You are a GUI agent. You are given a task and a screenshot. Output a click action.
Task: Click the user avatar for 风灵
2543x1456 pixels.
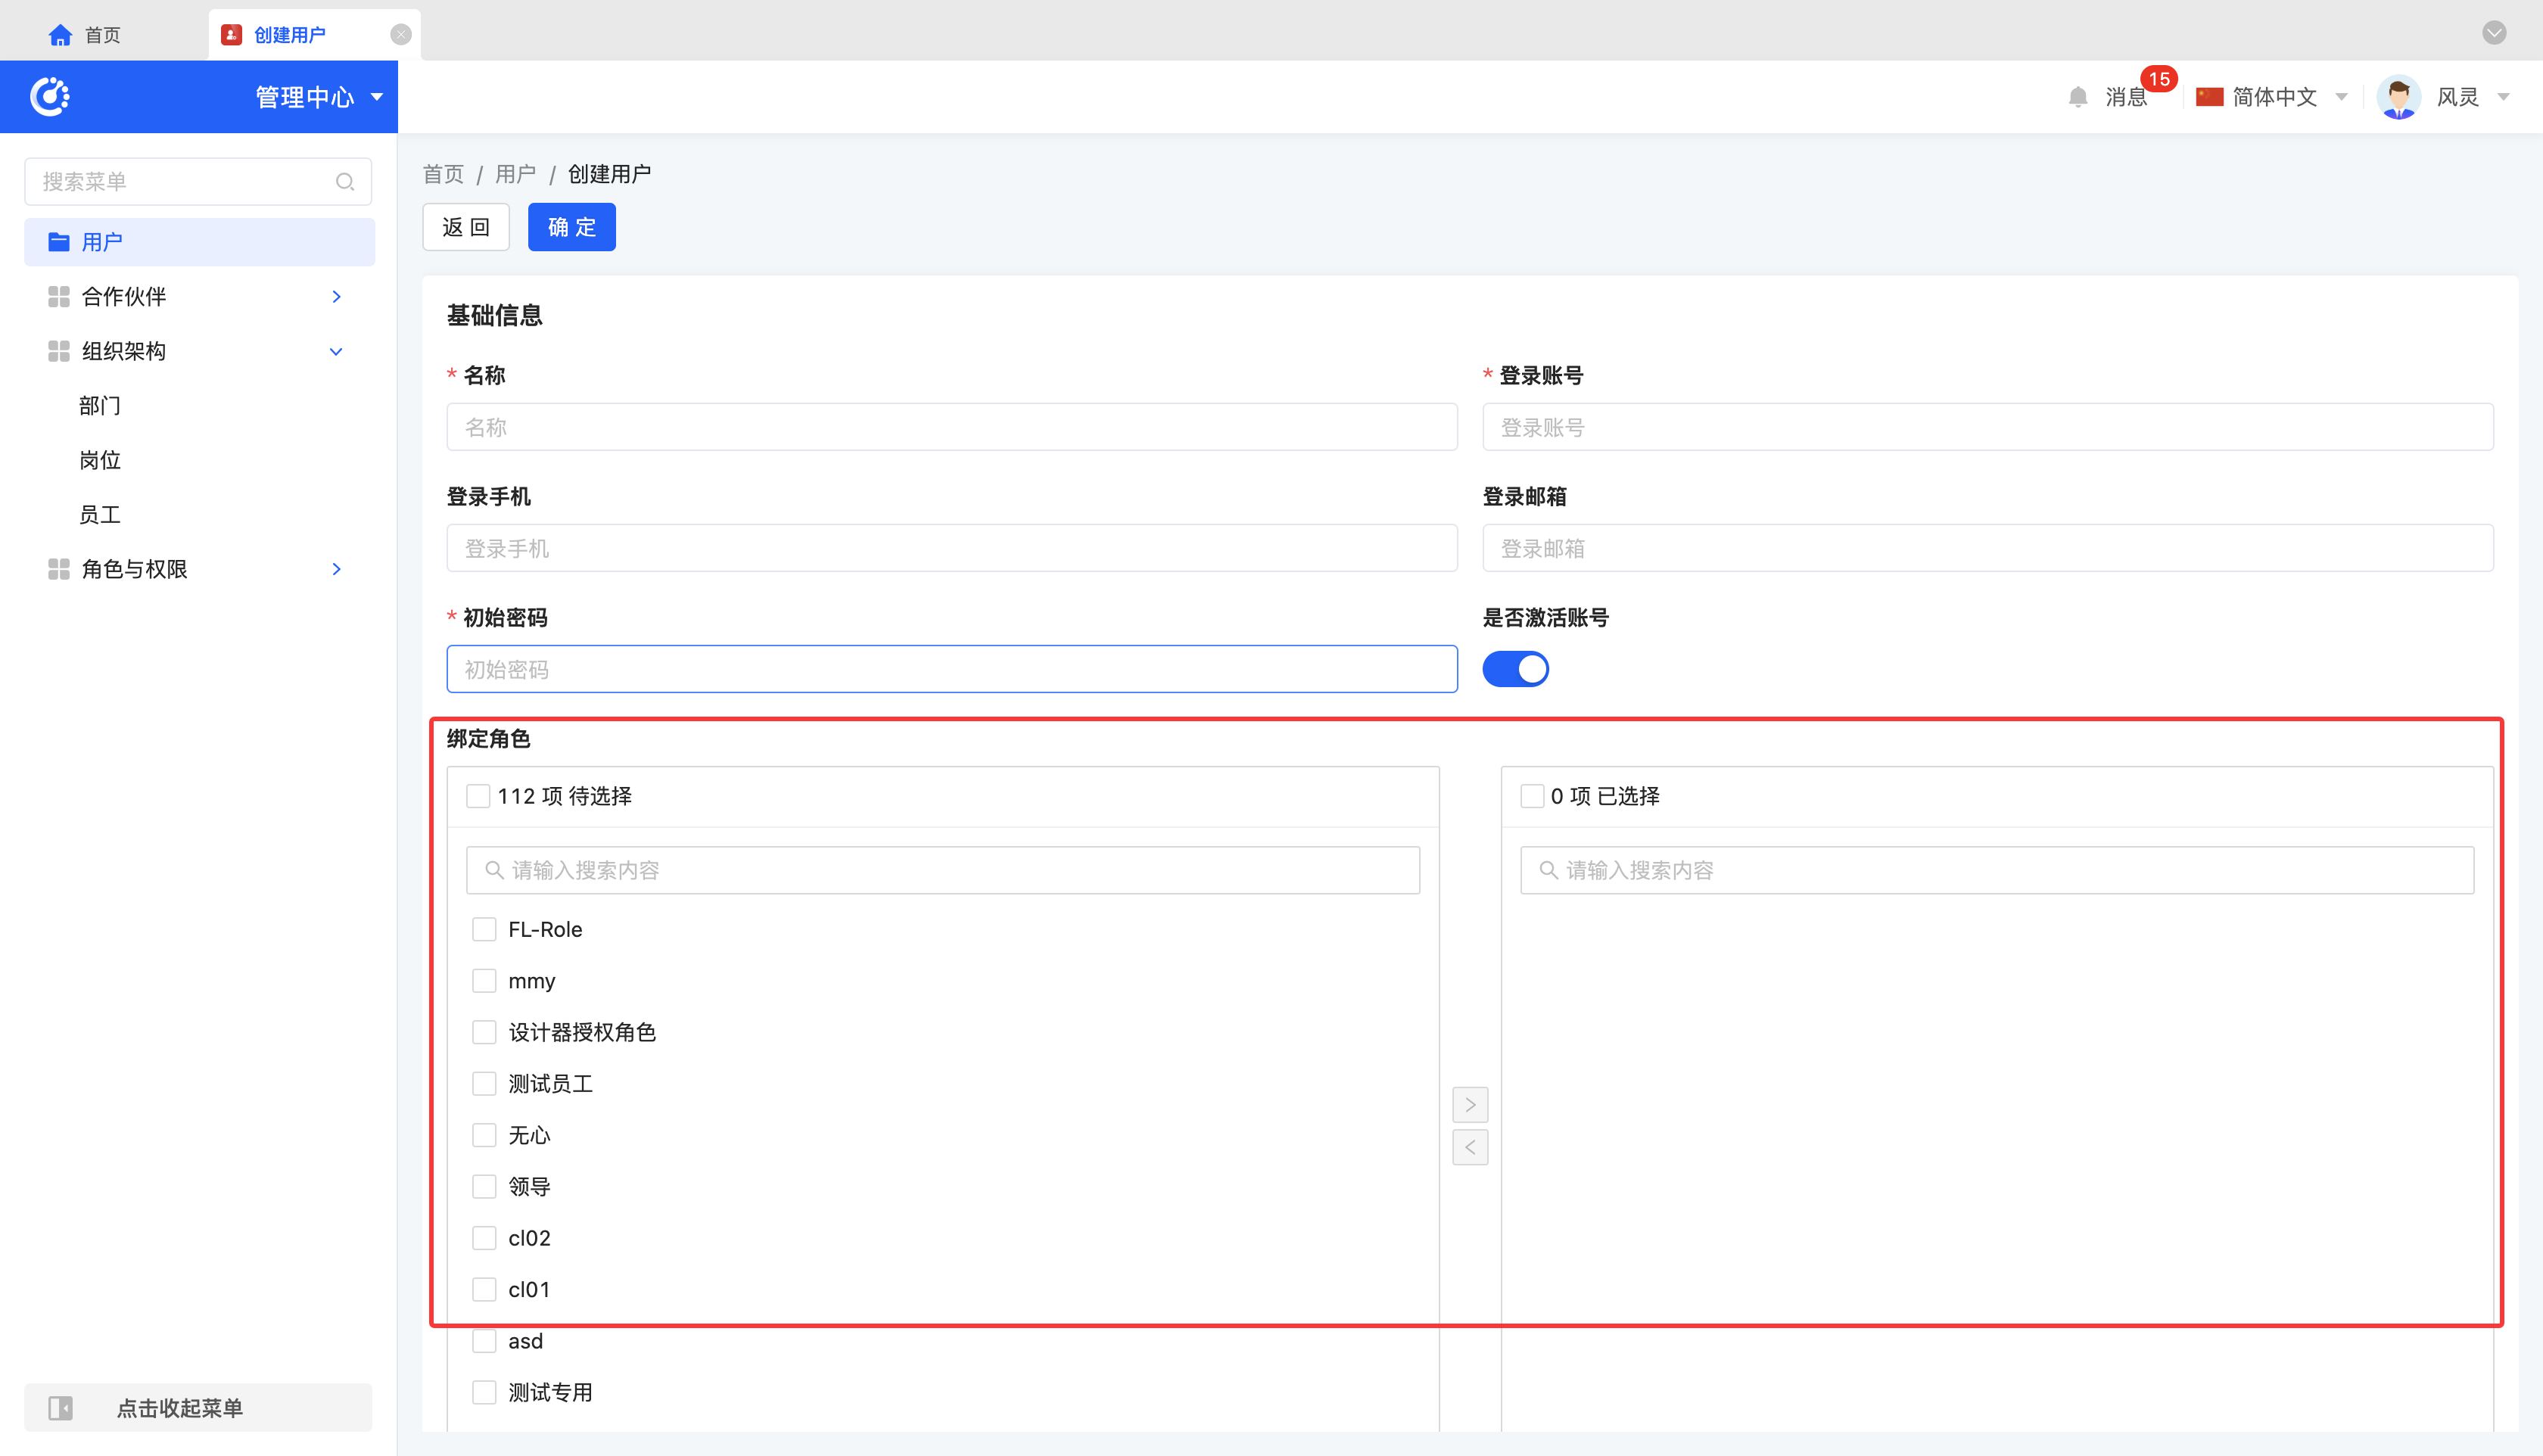click(2398, 97)
